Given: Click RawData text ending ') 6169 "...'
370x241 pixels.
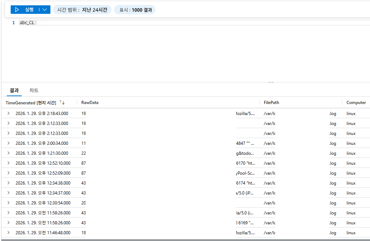Looking at the screenshot, I should 245,223.
